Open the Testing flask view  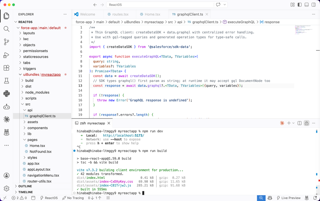(x=6, y=81)
